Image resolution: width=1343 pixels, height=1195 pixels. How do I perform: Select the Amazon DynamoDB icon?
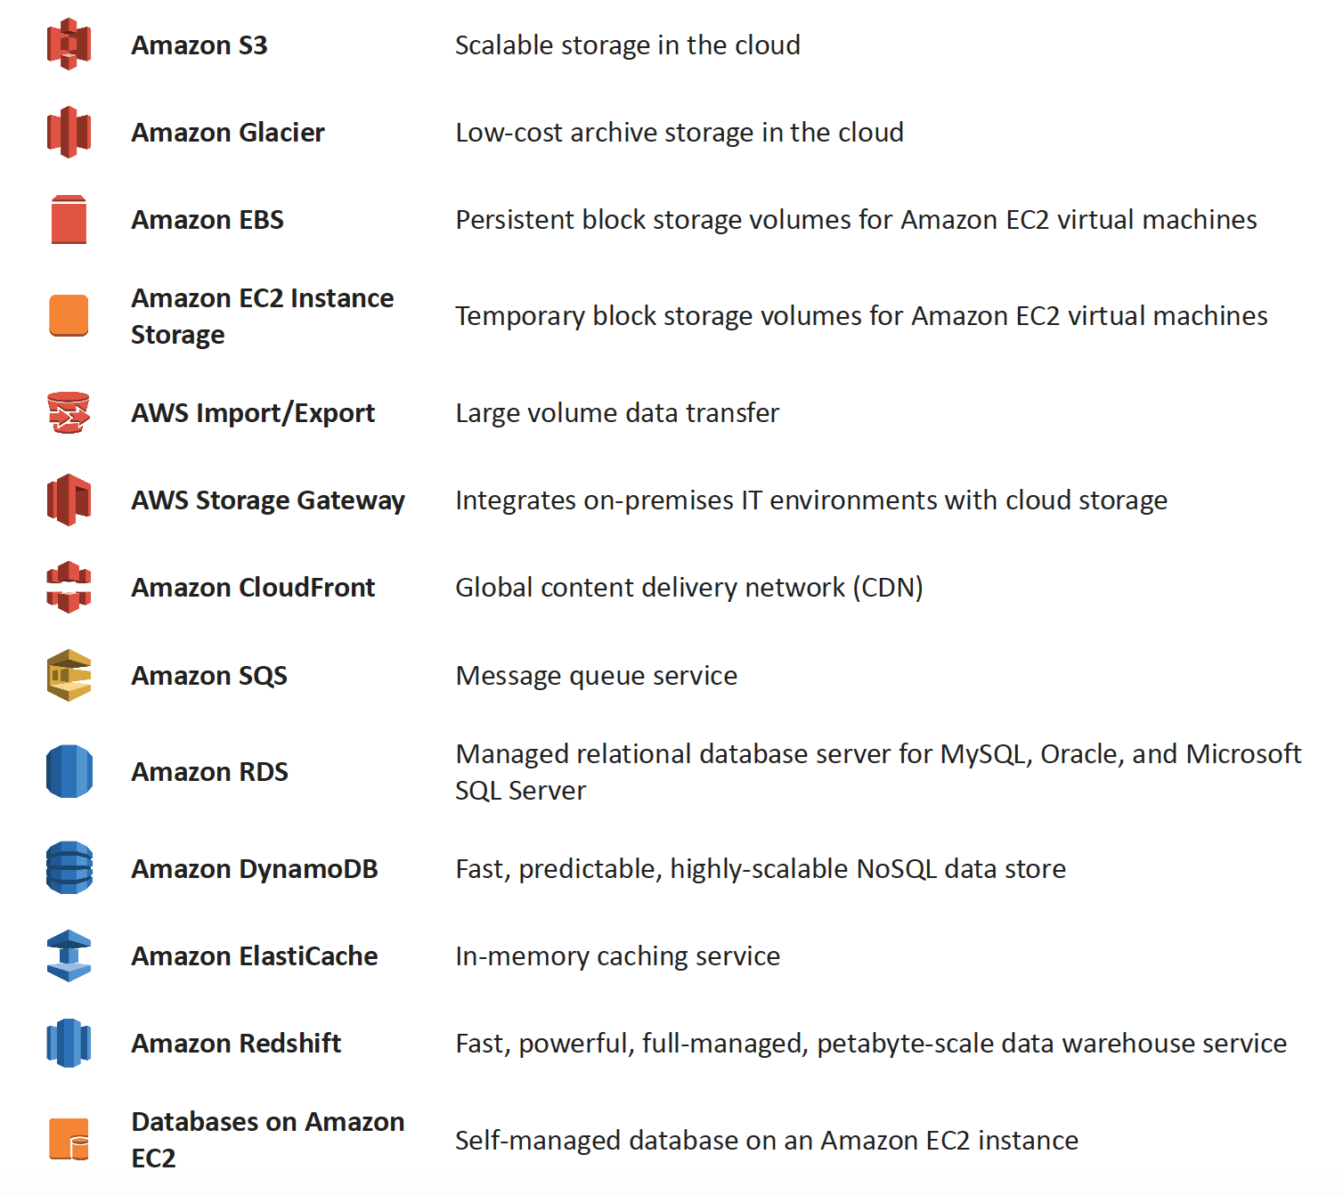pos(69,868)
